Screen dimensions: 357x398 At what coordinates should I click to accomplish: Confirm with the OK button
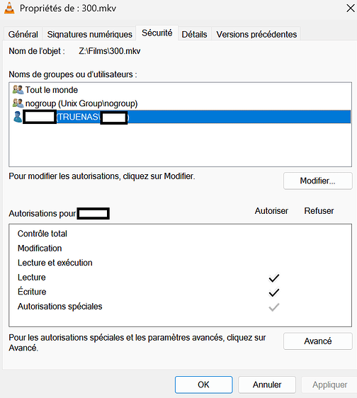pos(203,385)
